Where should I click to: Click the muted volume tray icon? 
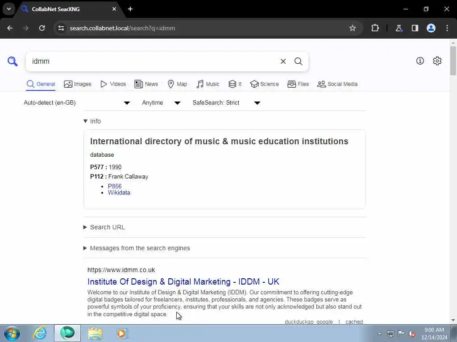point(412,334)
